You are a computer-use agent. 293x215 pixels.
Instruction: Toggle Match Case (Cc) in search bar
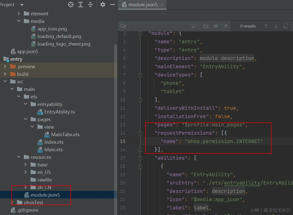pos(206,26)
